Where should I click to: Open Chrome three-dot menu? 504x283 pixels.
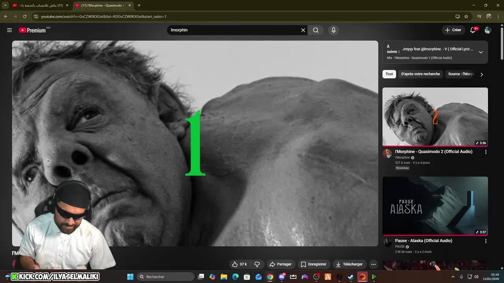point(498,17)
